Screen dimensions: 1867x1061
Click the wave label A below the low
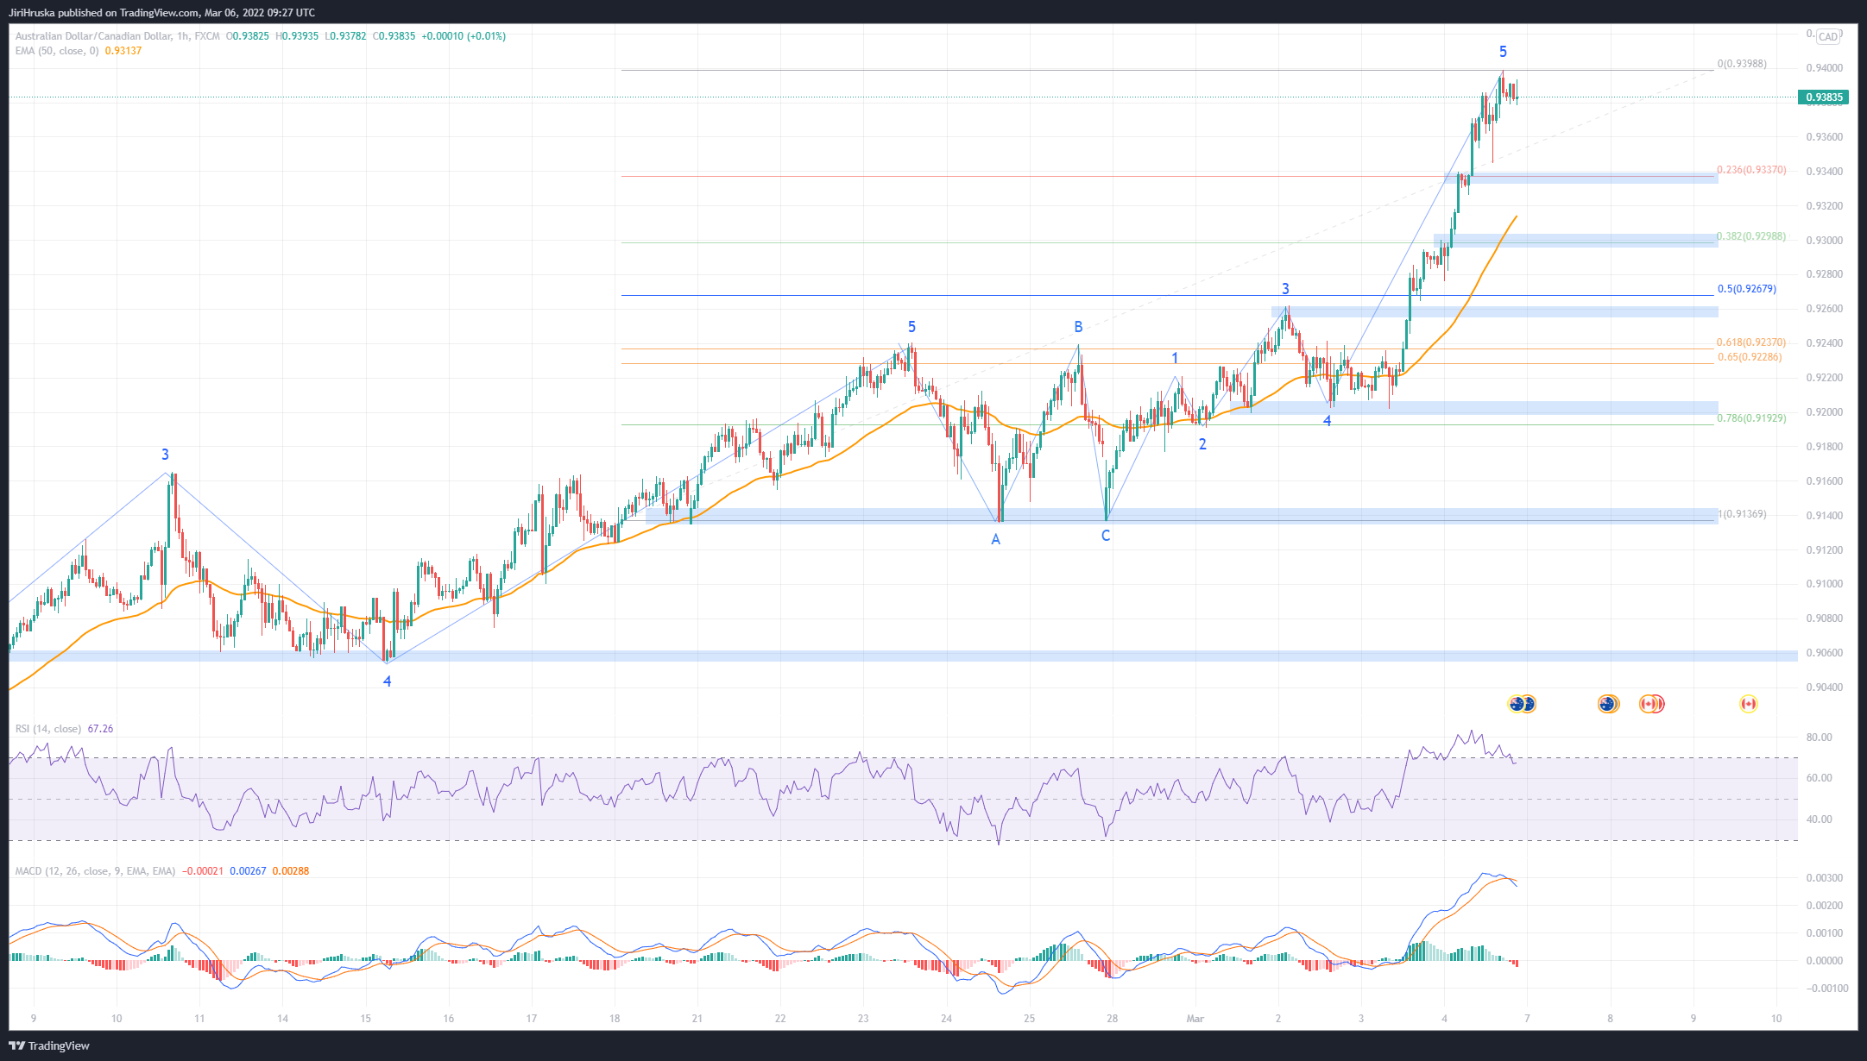[x=995, y=540]
